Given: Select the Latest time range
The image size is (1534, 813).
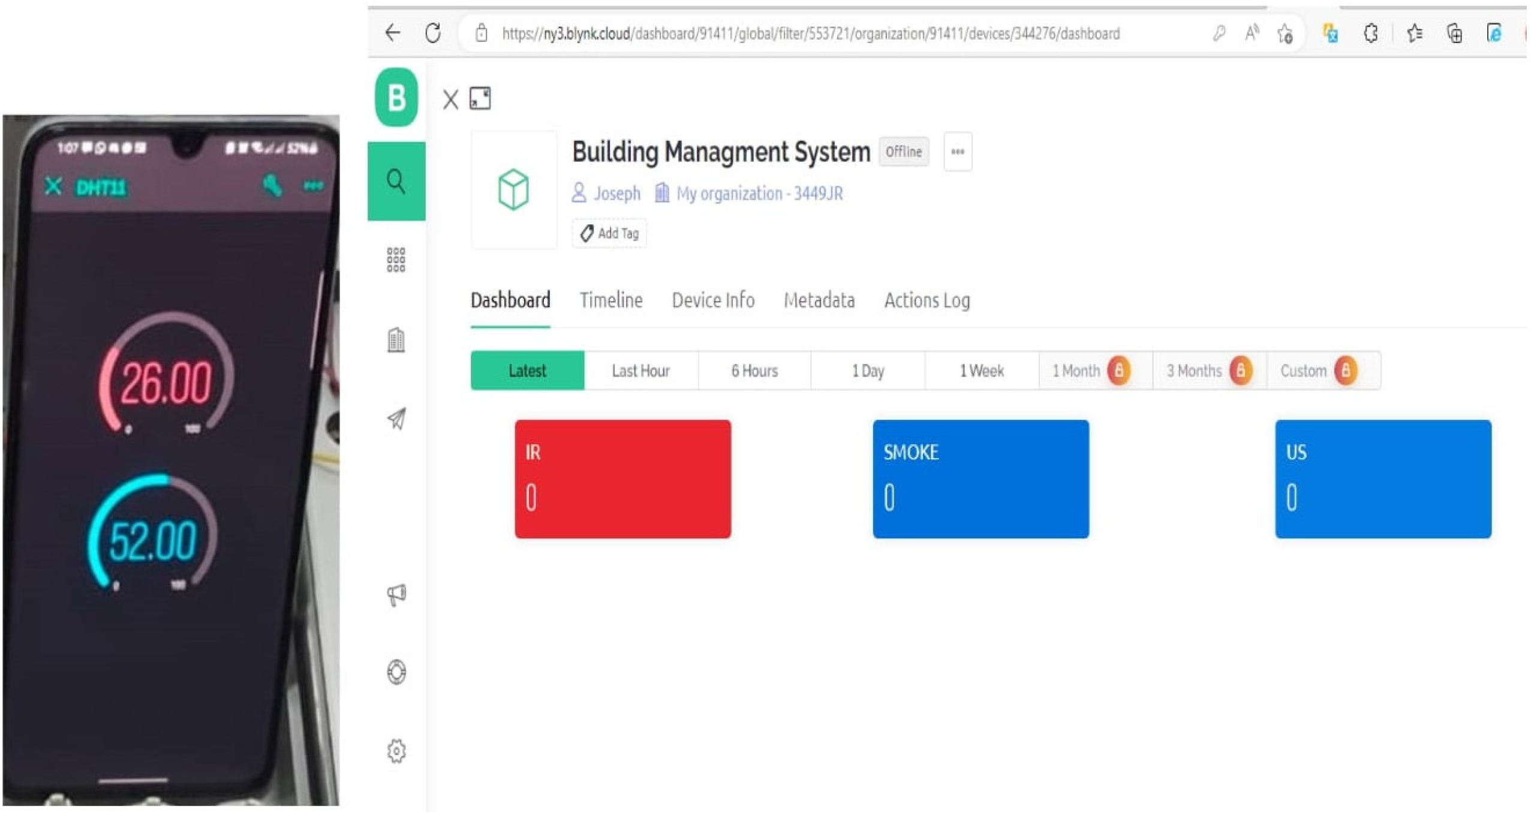Looking at the screenshot, I should click(x=527, y=371).
